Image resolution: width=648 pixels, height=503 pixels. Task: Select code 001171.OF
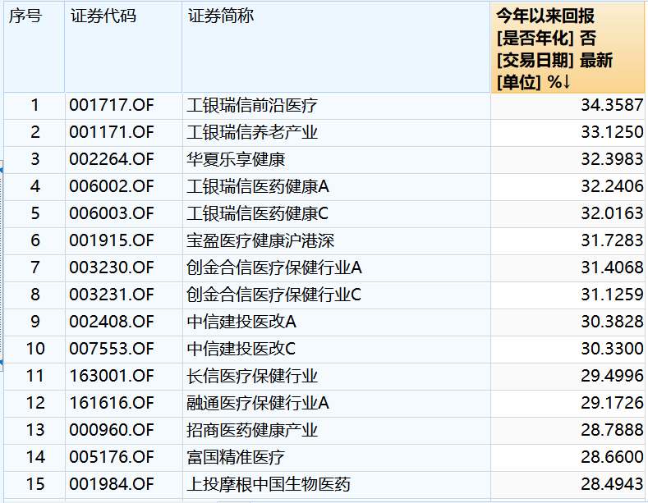pos(111,133)
